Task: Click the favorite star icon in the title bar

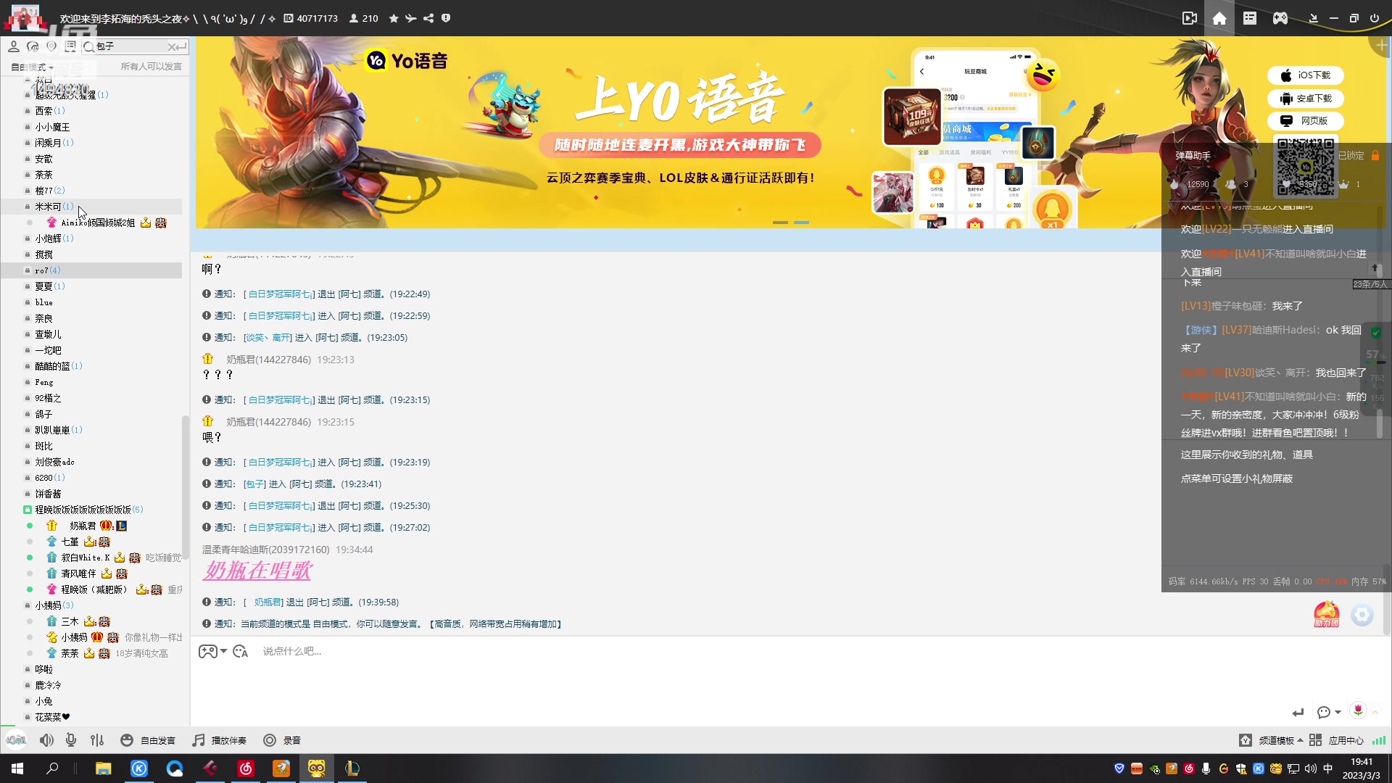Action: 394,18
